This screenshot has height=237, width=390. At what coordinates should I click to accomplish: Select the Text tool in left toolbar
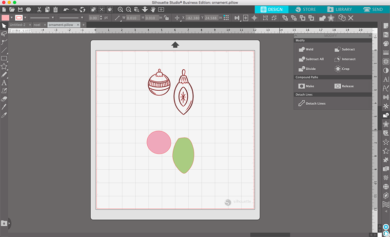tap(4, 83)
